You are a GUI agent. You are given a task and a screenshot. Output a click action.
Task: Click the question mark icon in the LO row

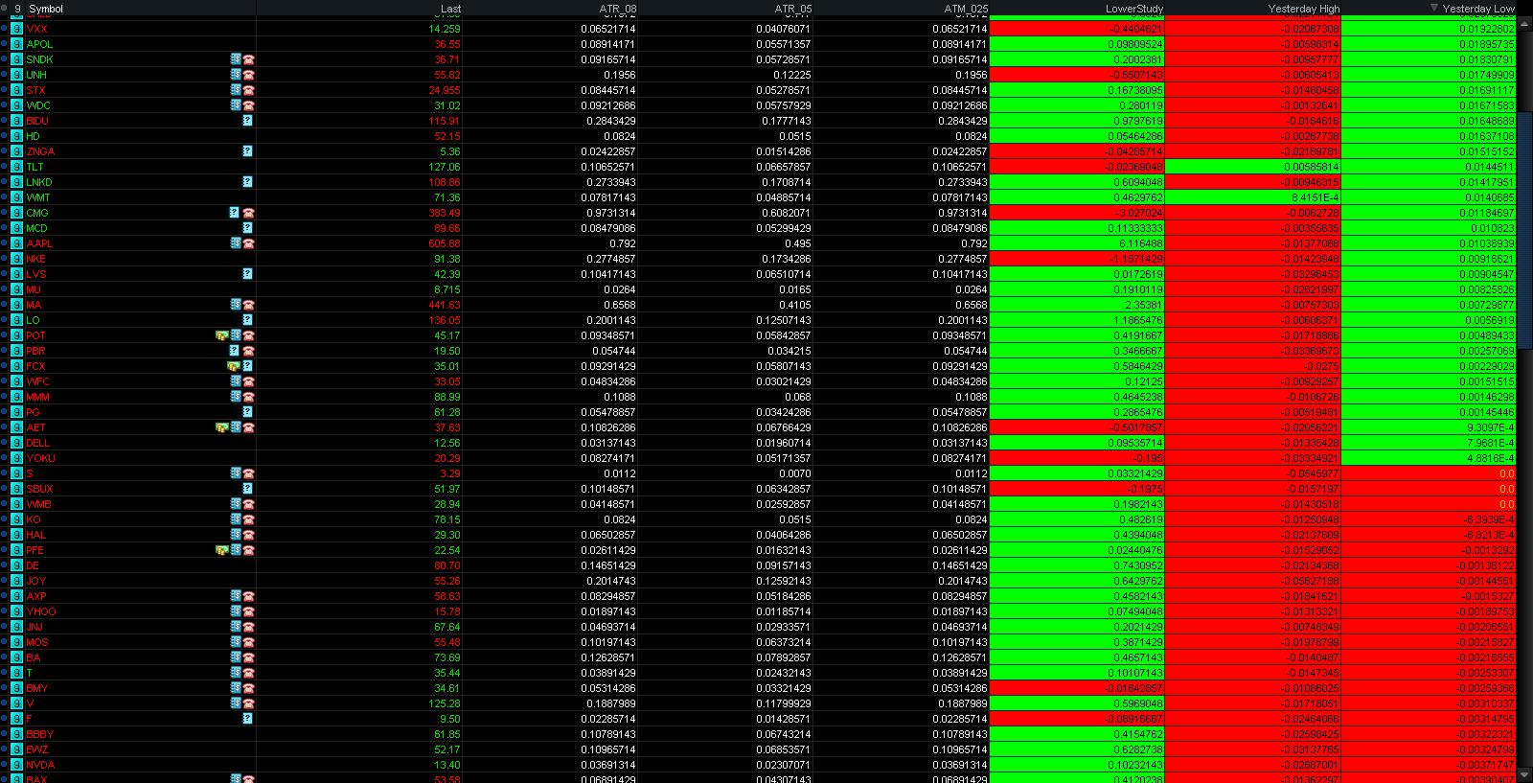click(x=248, y=320)
